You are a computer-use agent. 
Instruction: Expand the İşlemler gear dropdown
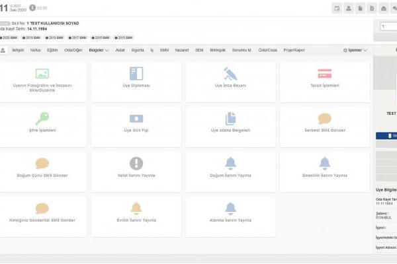pyautogui.click(x=355, y=50)
